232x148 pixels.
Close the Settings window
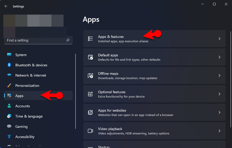226,4
